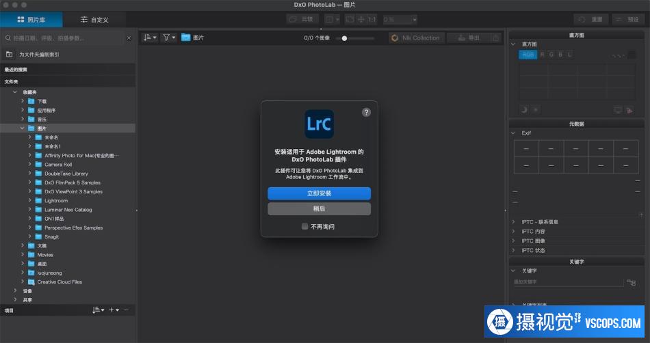Click the fit-to-screen zoom icon
The height and width of the screenshot is (343, 650).
pyautogui.click(x=350, y=19)
